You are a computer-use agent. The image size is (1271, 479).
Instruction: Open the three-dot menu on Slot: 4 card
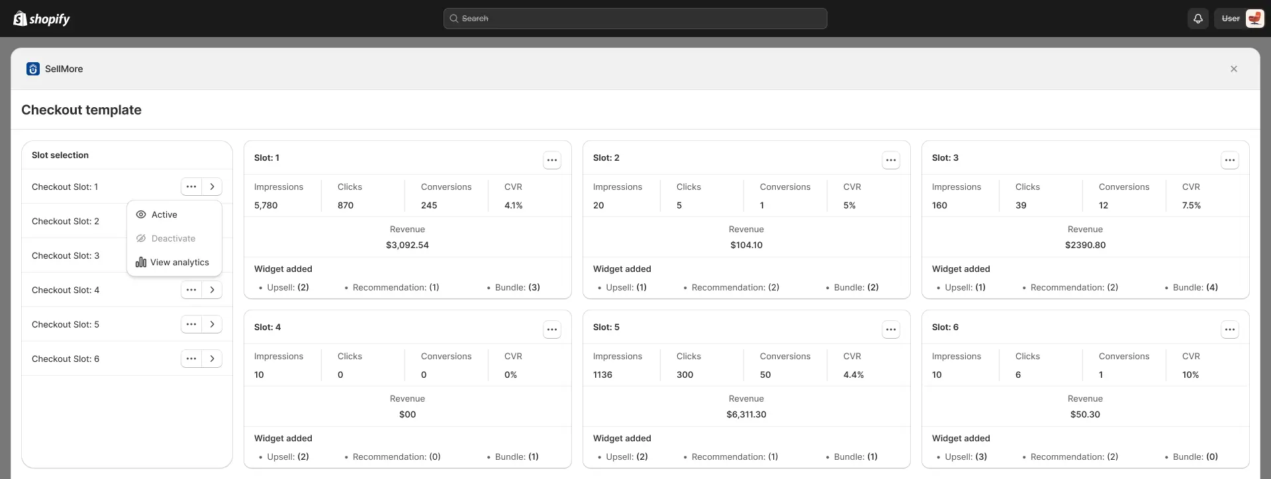(551, 329)
